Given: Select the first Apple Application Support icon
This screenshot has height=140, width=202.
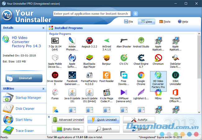Looking at the screenshot, I should tap(158, 41).
